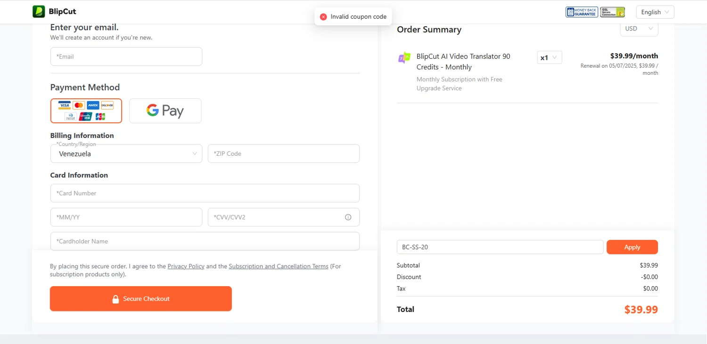Click the Renewal on 05/07/2025 text

point(619,69)
